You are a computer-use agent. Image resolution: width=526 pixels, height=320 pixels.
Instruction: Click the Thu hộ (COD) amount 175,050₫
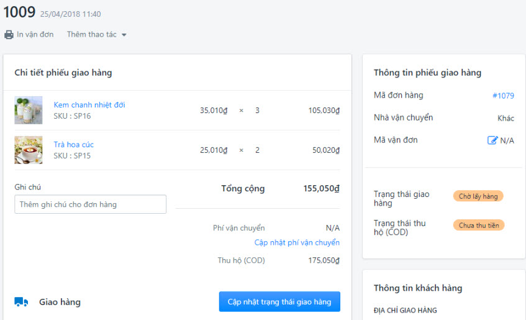point(324,260)
